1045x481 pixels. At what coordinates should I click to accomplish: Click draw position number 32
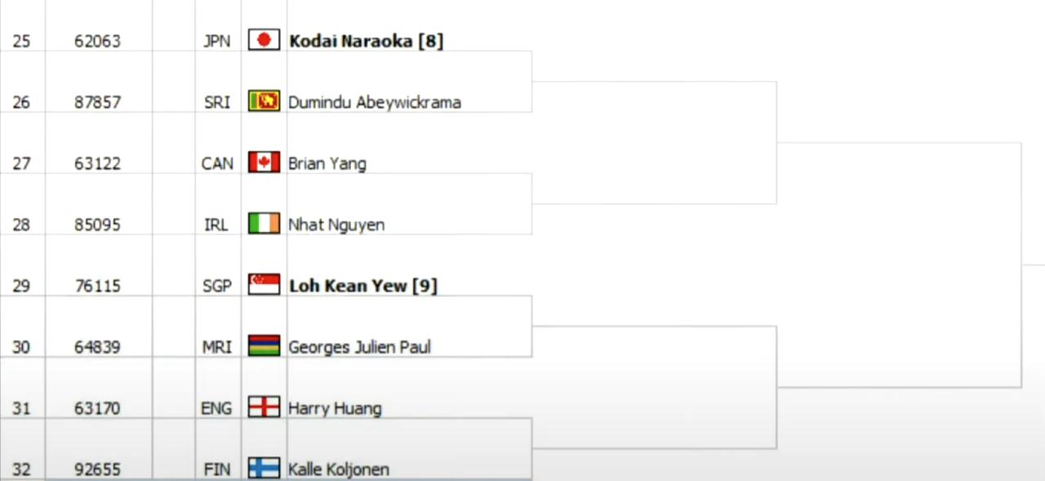click(21, 470)
